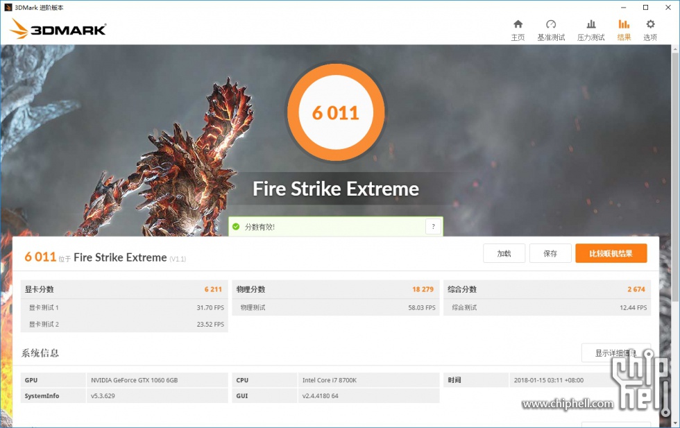Click the v5.3.629 version value

coord(103,395)
